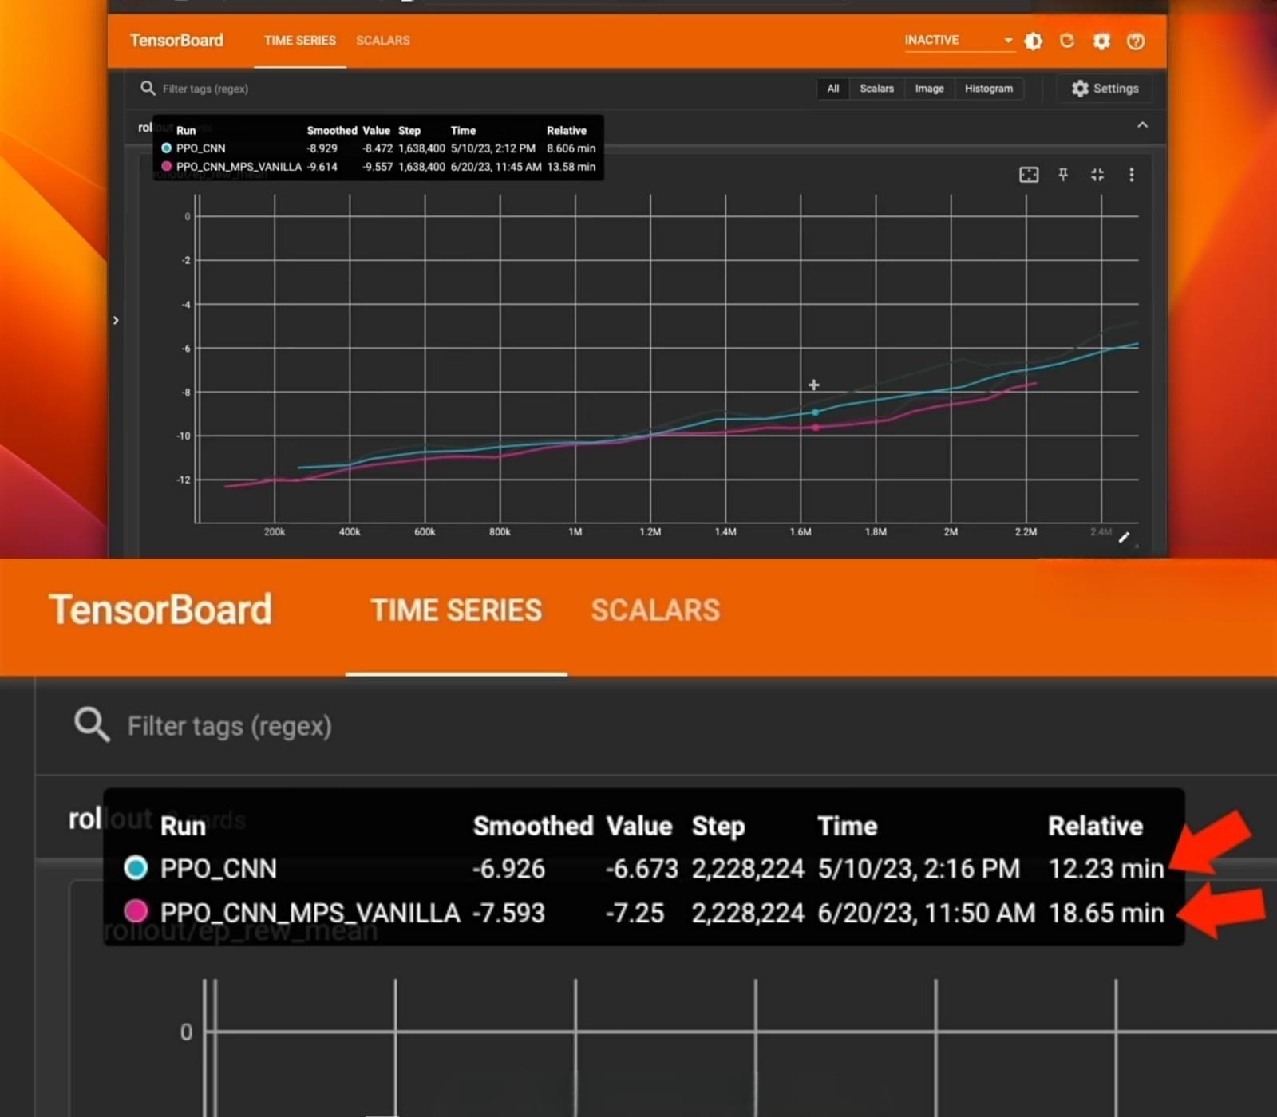Open the chart's three-dot more options menu

point(1131,175)
